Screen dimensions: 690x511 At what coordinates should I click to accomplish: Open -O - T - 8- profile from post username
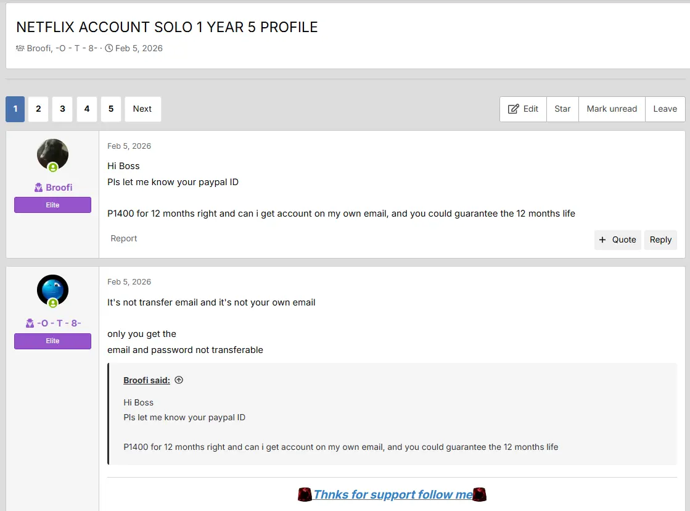coord(59,323)
